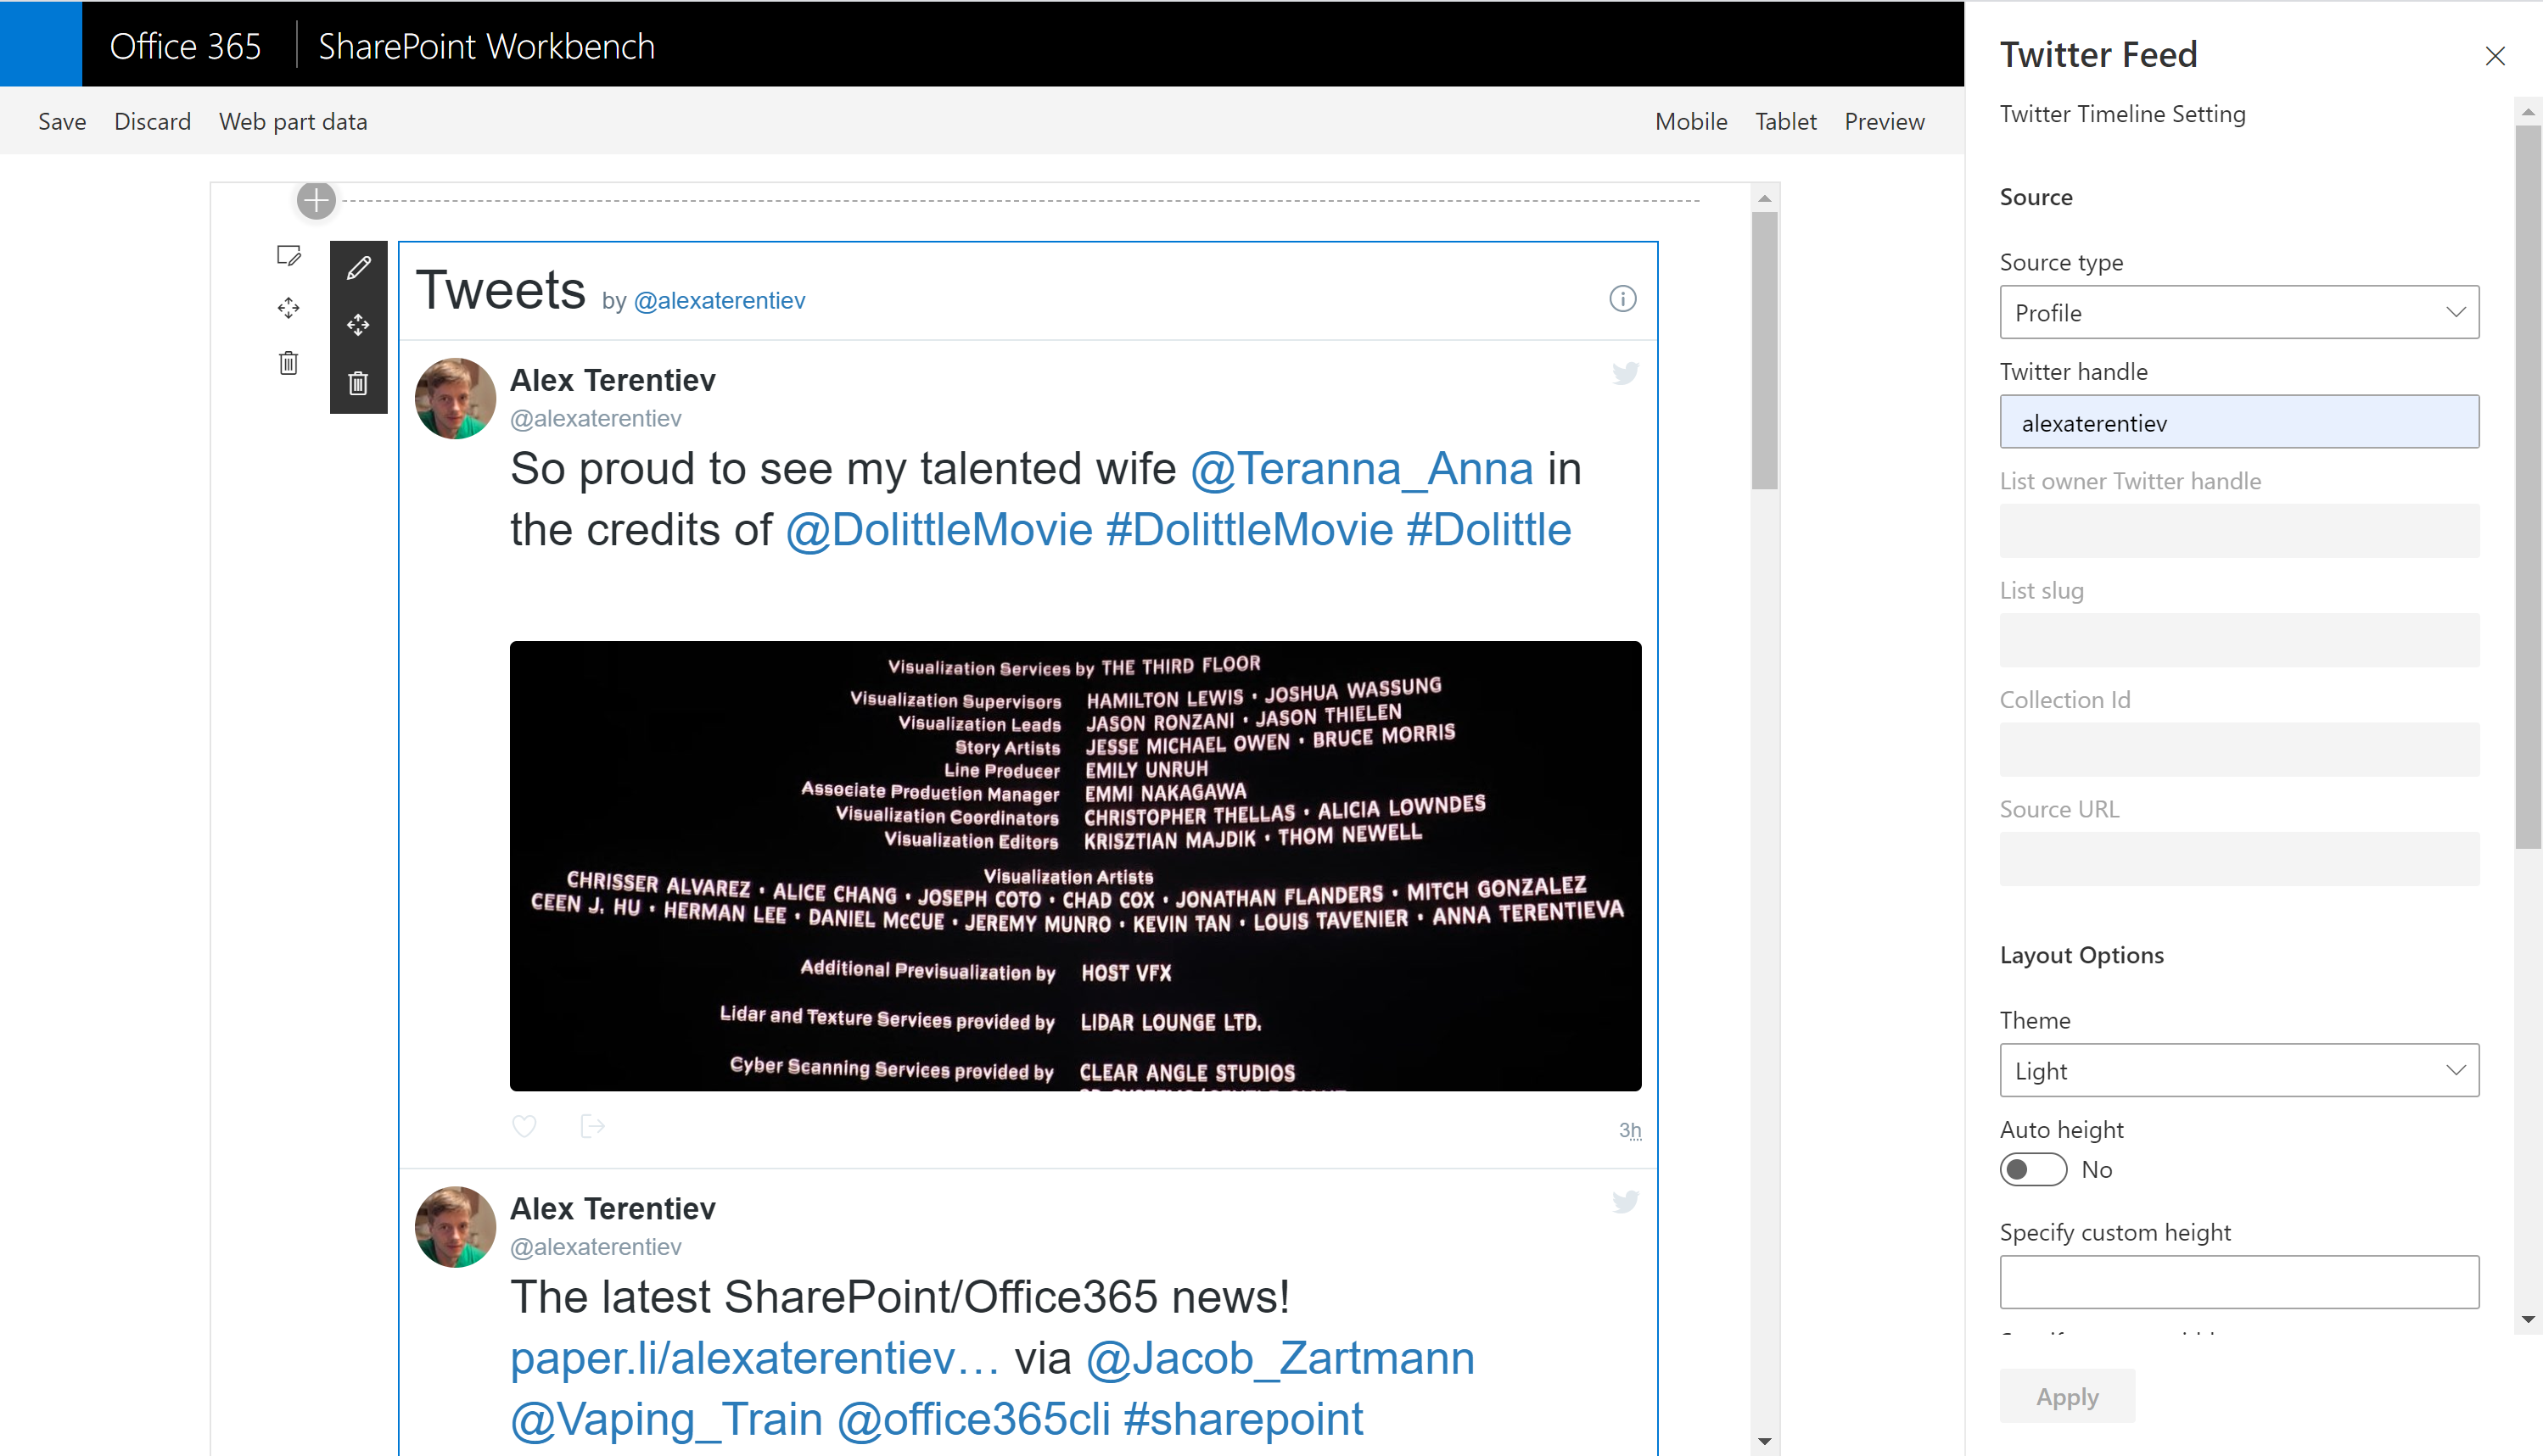Toggle the Auto height switch
This screenshot has height=1456, width=2543.
coord(2032,1169)
